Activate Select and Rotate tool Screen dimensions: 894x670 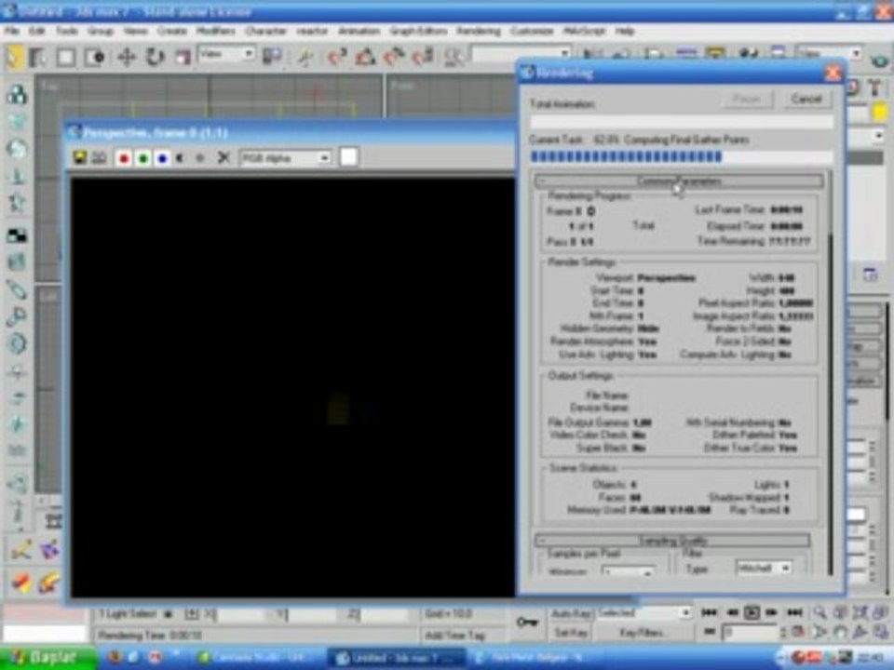pyautogui.click(x=155, y=57)
